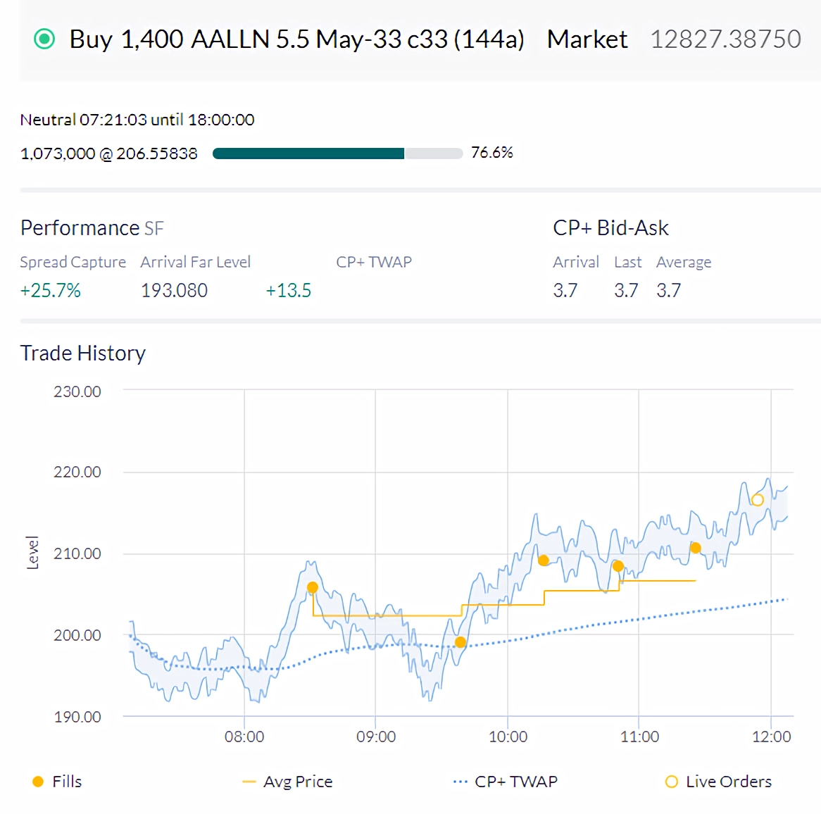Toggle the Fills legend item
This screenshot has height=814, width=821.
pyautogui.click(x=57, y=782)
